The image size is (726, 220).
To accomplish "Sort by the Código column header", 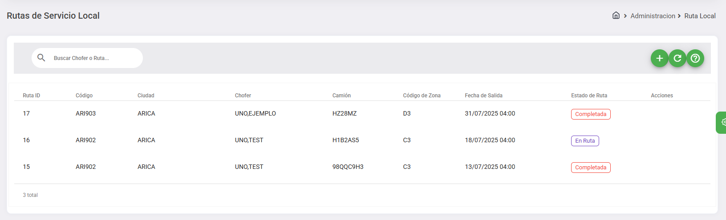I will point(84,96).
